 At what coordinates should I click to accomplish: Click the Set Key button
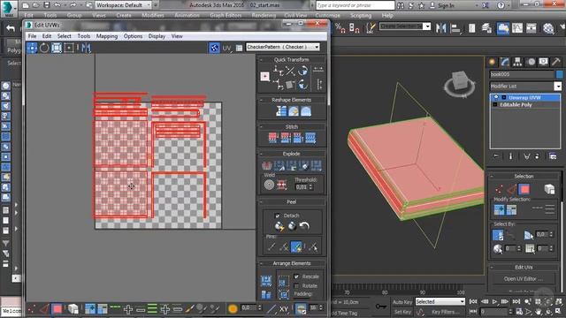[402, 312]
